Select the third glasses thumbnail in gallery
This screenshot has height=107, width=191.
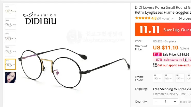coord(10,37)
